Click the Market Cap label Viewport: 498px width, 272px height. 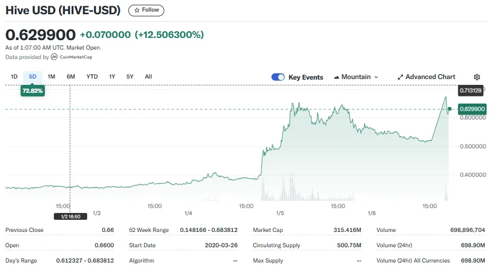[268, 230]
